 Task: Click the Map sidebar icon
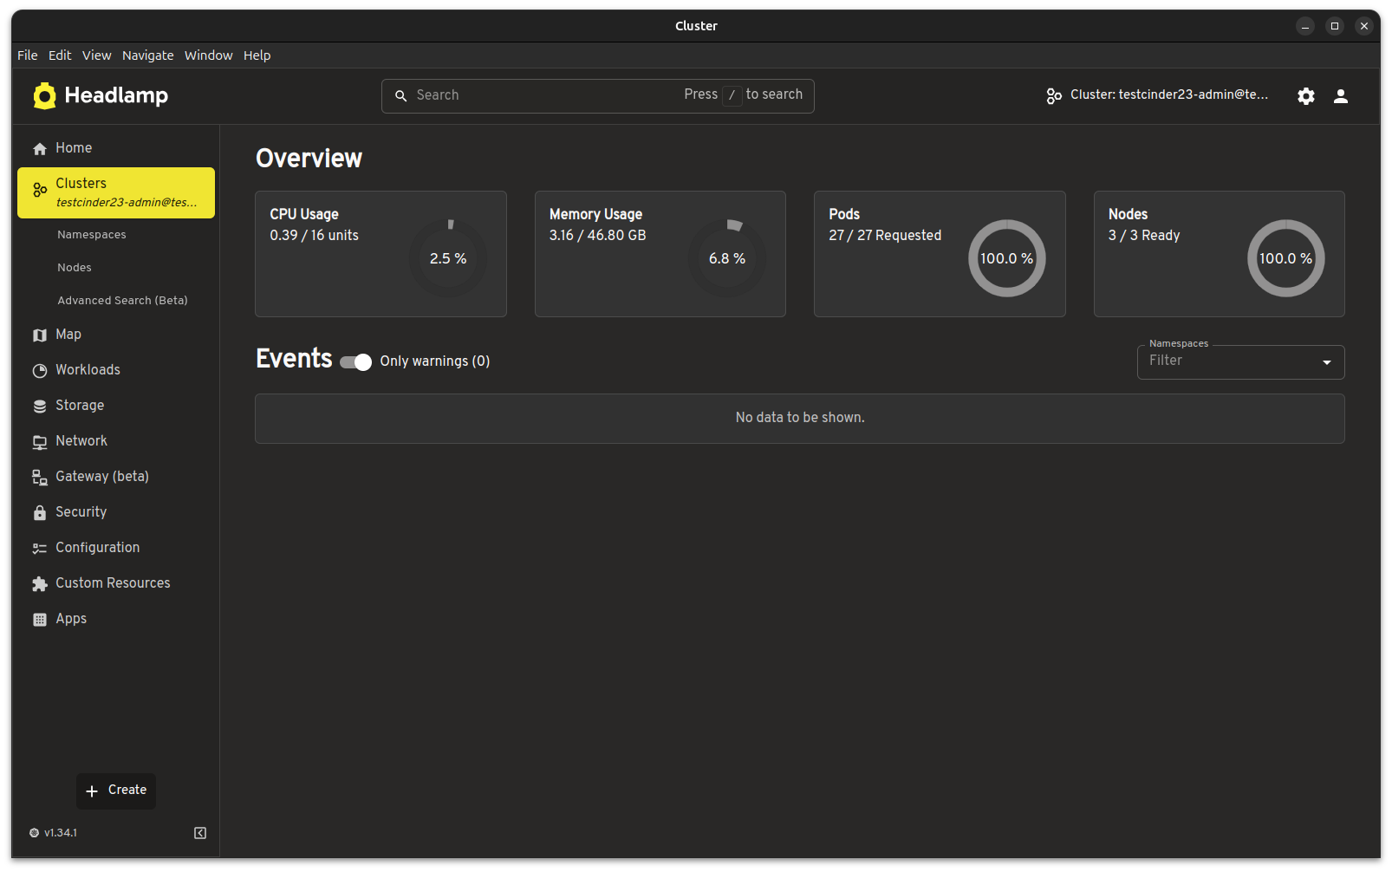(40, 335)
